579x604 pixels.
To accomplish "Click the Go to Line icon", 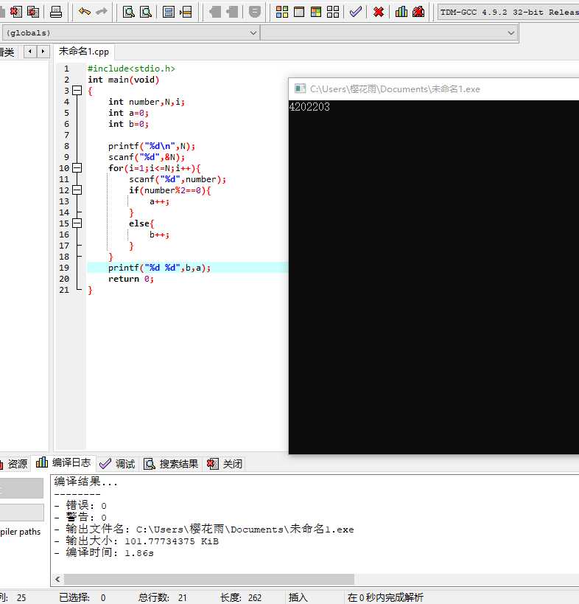I will click(186, 12).
